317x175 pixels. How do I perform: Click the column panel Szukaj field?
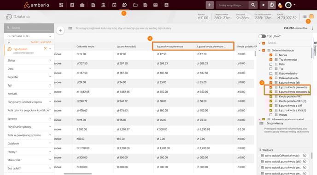point(288,43)
